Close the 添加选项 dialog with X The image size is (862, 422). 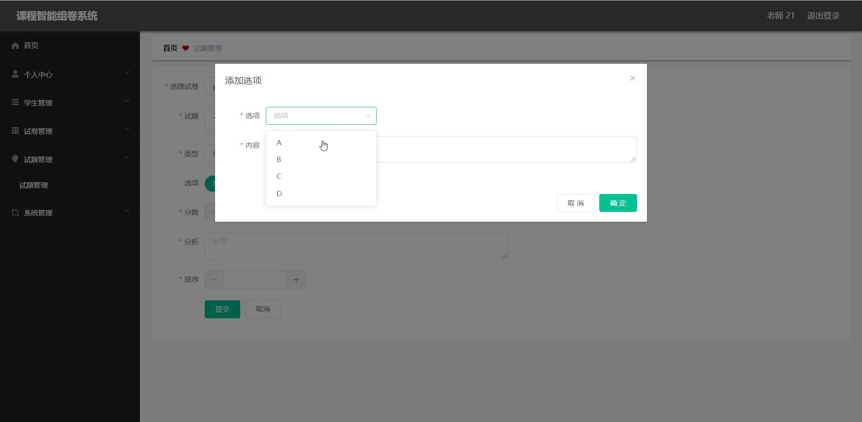(633, 78)
